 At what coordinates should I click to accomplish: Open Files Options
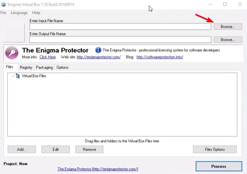point(215,149)
